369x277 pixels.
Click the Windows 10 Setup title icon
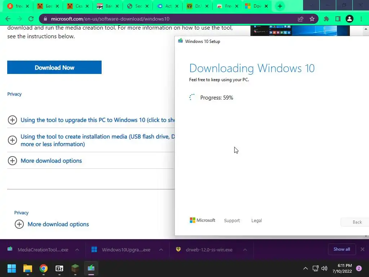click(x=181, y=41)
